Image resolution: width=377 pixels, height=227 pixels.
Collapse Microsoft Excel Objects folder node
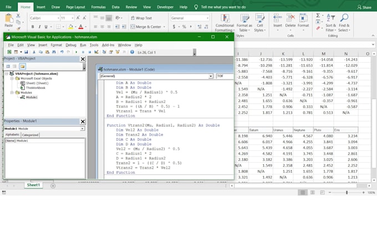click(12, 78)
